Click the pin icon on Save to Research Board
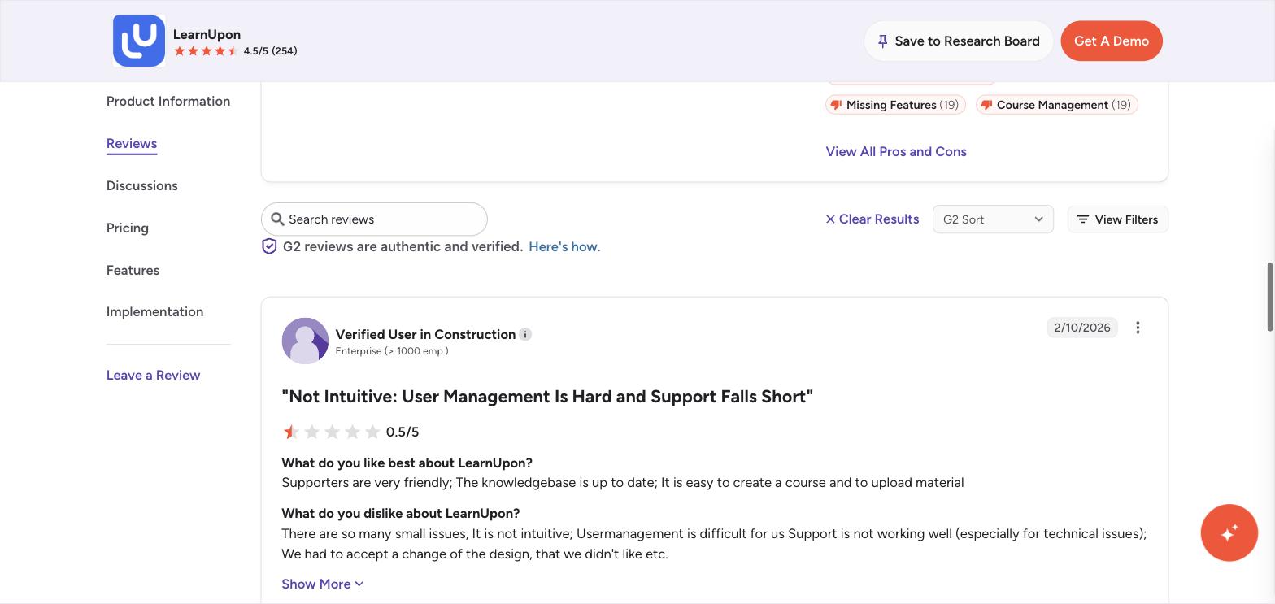This screenshot has height=604, width=1275. click(x=883, y=41)
